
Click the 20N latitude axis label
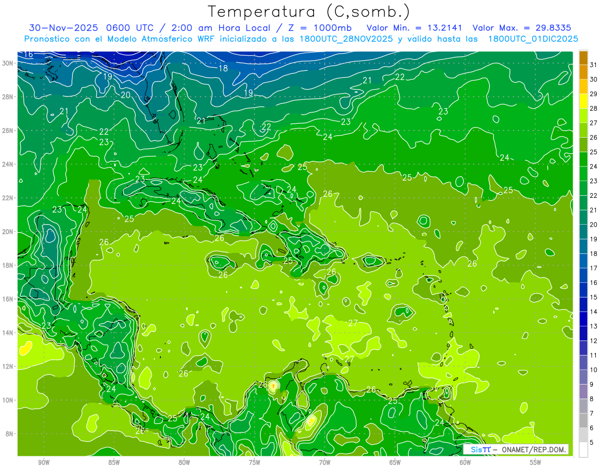click(x=8, y=232)
